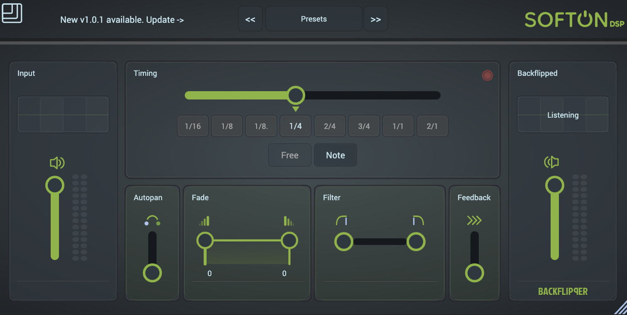Select the 1/4 note division
627x315 pixels.
(296, 126)
